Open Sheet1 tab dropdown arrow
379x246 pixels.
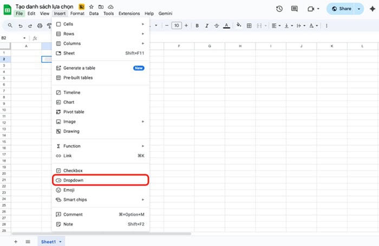(61, 242)
